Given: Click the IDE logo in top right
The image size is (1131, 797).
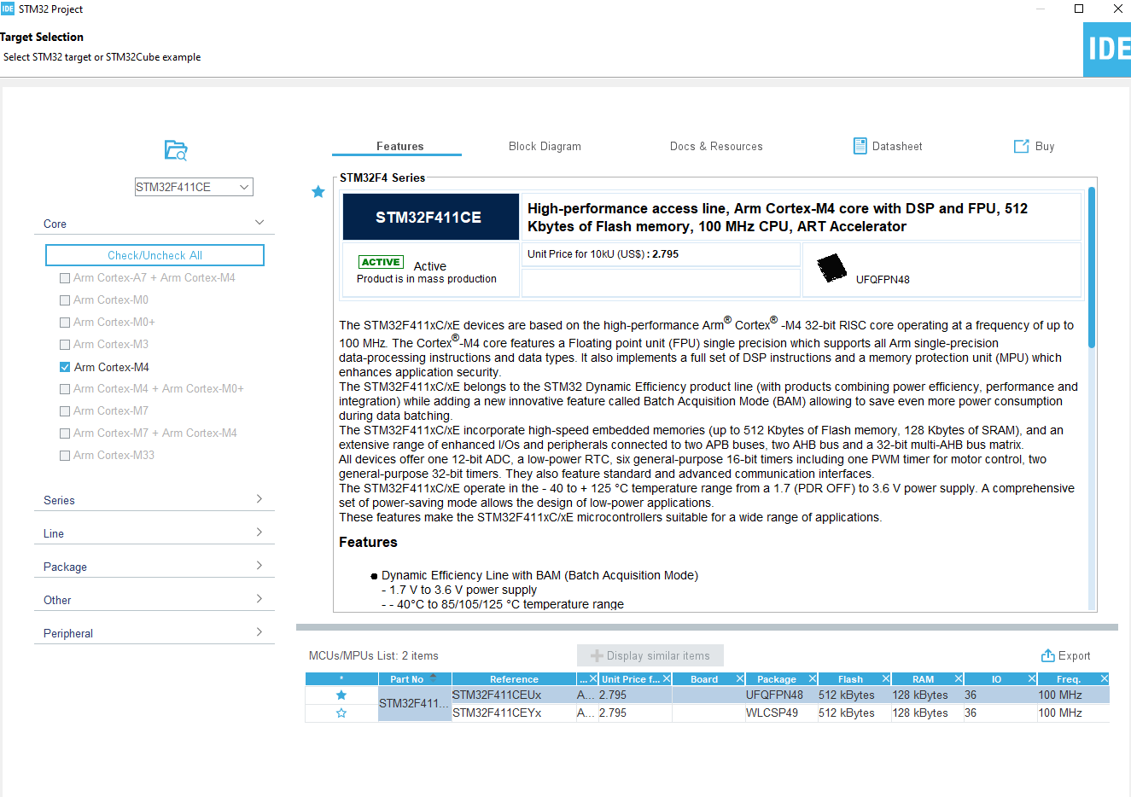Looking at the screenshot, I should click(x=1107, y=49).
